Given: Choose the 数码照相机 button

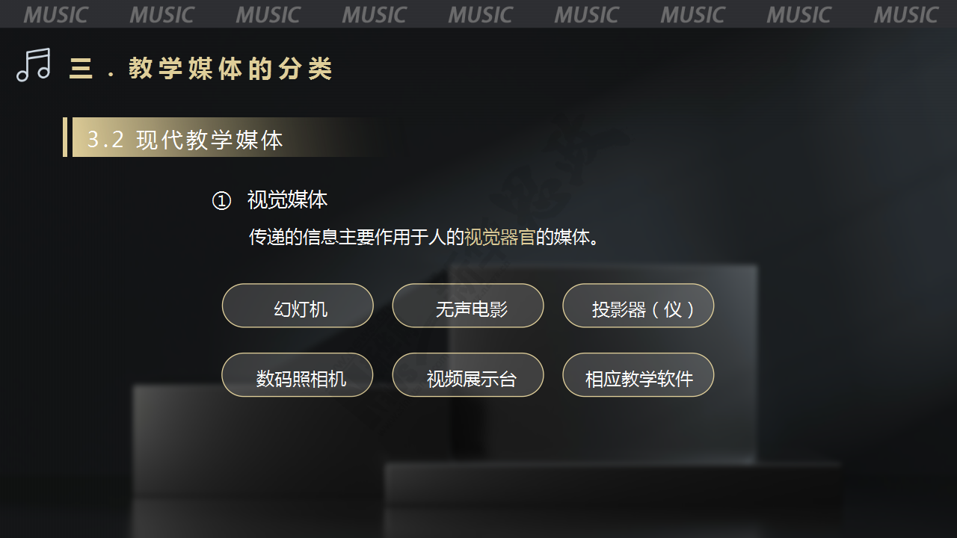Looking at the screenshot, I should [x=298, y=375].
